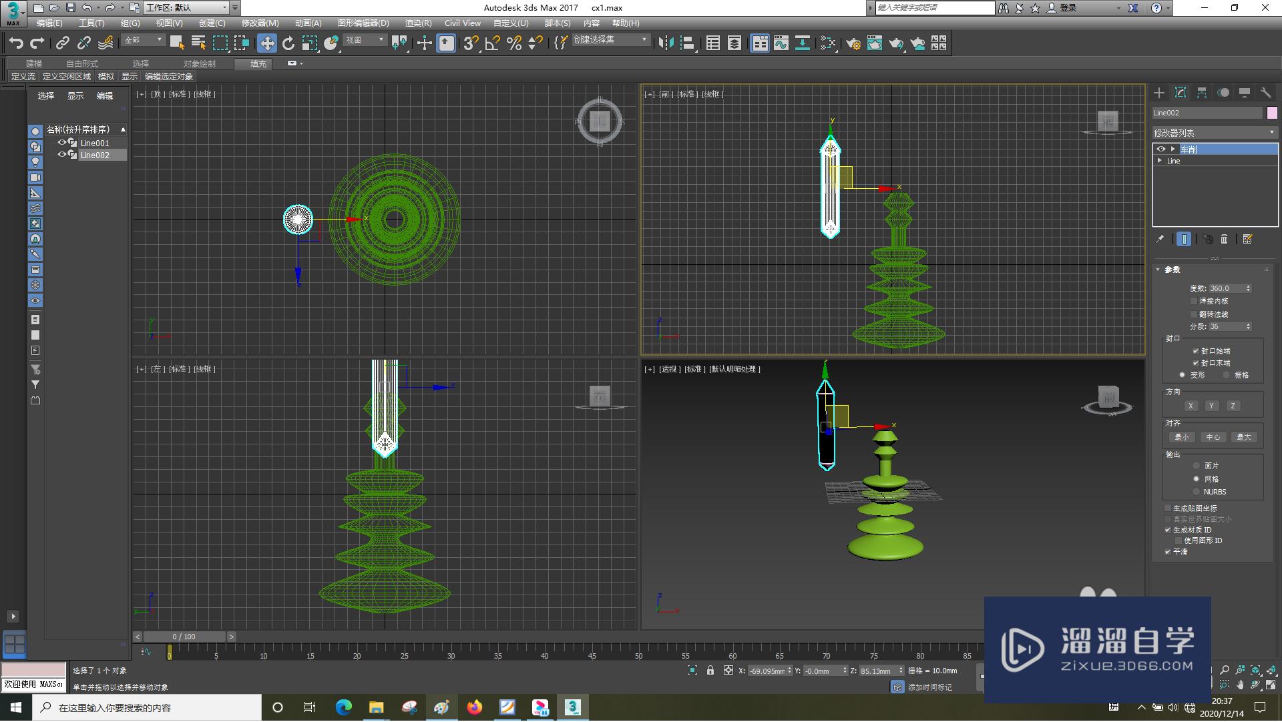
Task: Toggle selection lock icon in status bar
Action: point(710,671)
